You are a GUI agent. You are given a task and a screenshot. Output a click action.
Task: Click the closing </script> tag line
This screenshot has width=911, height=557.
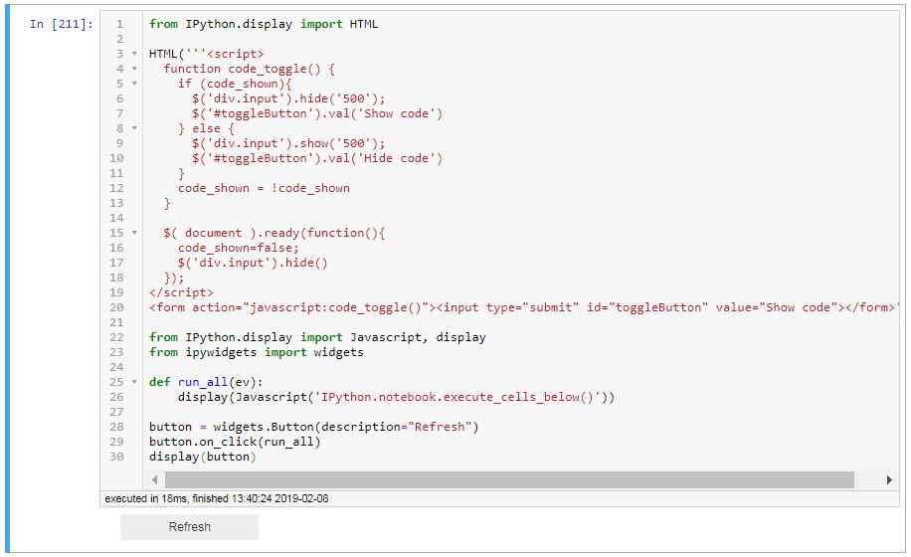(x=181, y=292)
